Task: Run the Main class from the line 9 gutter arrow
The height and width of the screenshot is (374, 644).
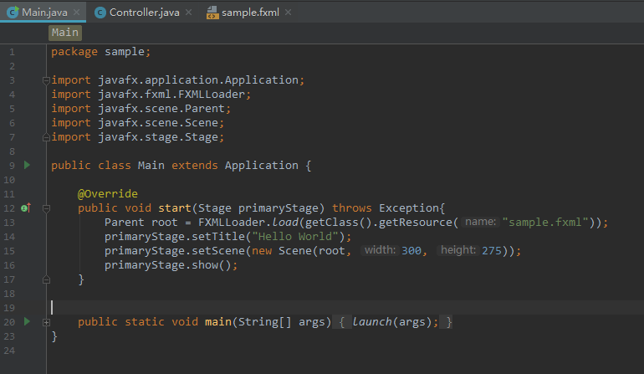Action: (27, 165)
